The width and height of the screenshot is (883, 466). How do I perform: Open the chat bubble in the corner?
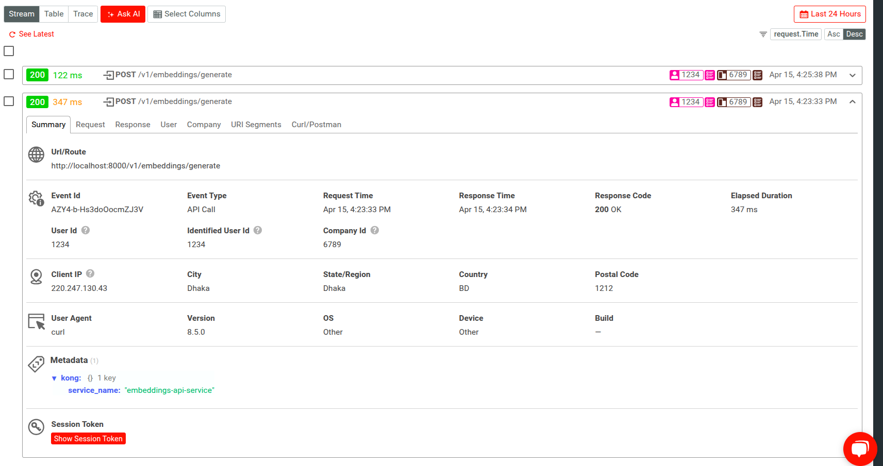click(x=860, y=448)
